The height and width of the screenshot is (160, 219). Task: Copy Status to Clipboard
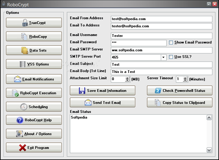[x=180, y=102]
